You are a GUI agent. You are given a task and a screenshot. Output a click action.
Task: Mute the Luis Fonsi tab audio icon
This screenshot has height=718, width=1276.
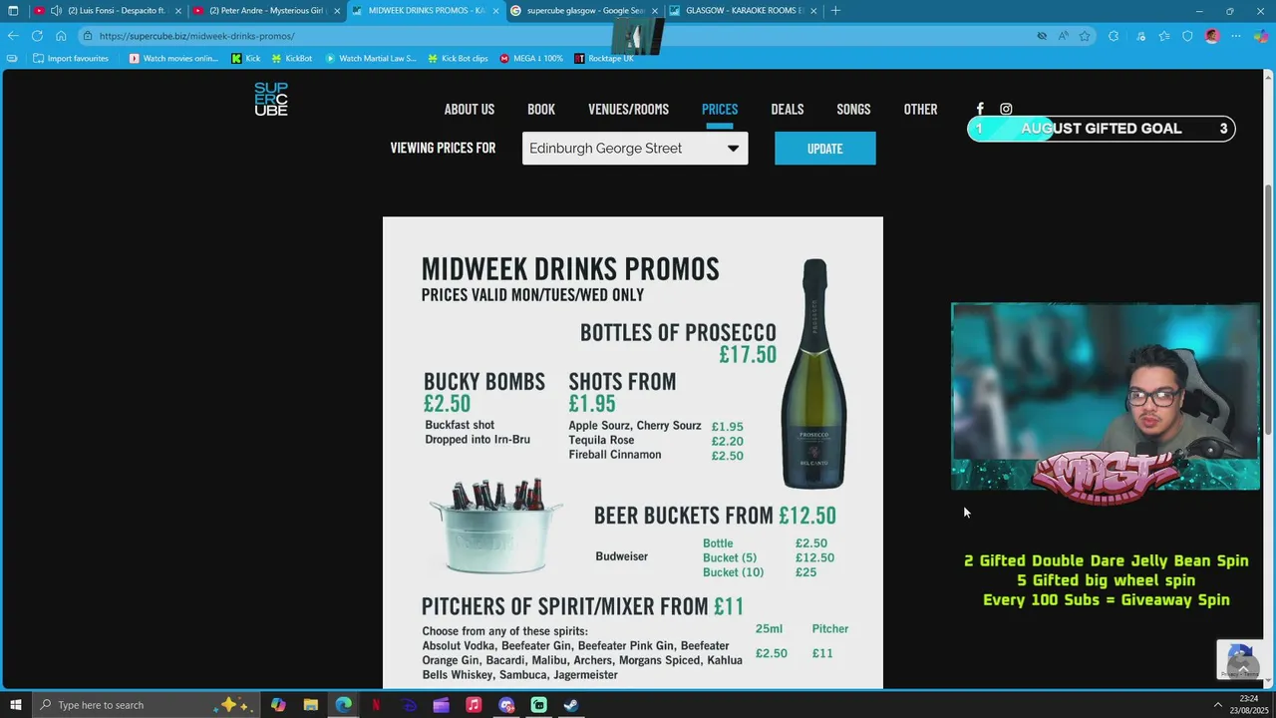[56, 11]
